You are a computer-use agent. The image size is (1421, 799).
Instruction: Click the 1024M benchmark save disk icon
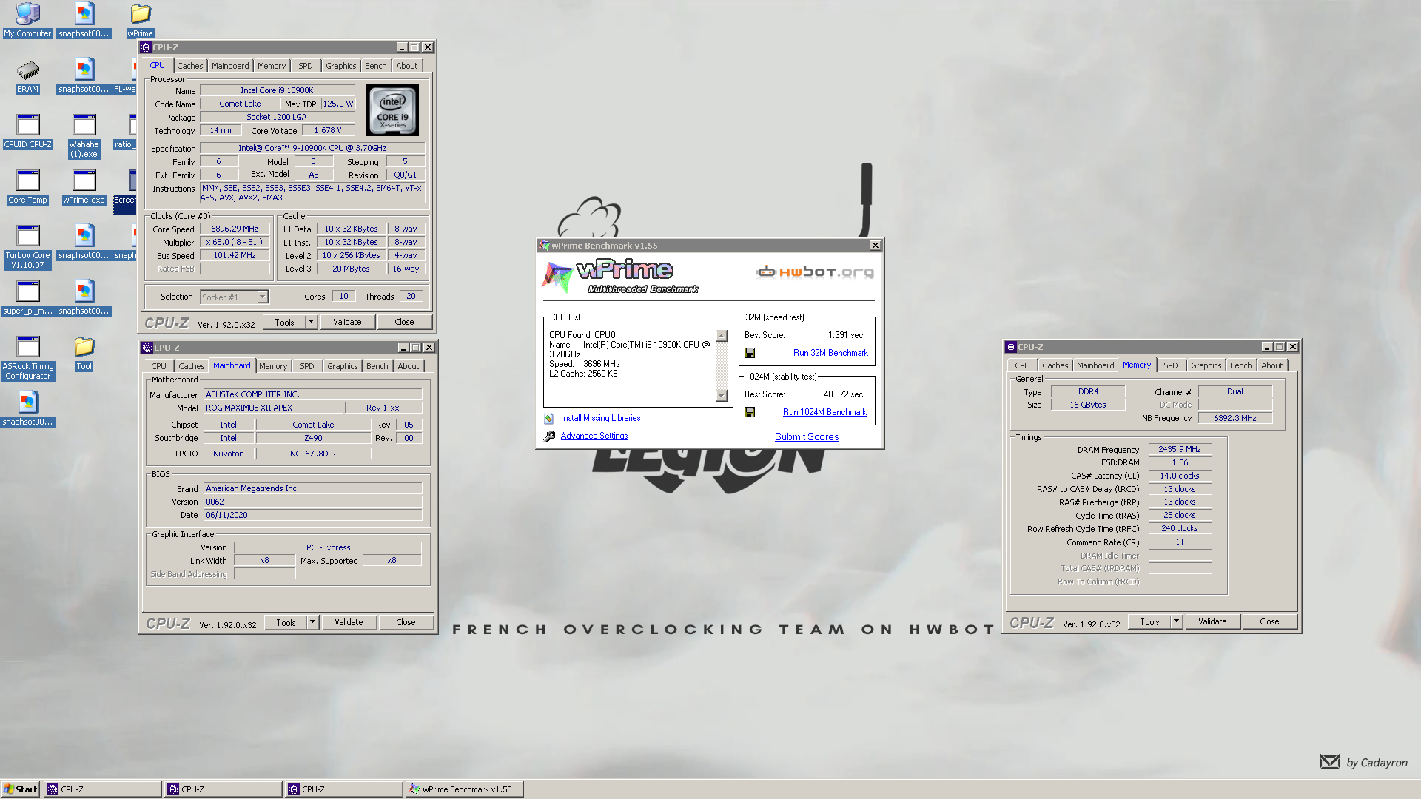(750, 413)
